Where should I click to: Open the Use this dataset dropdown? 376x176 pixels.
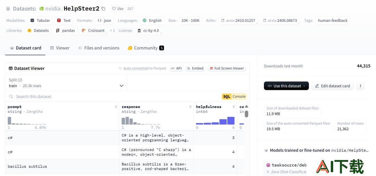pos(286,86)
